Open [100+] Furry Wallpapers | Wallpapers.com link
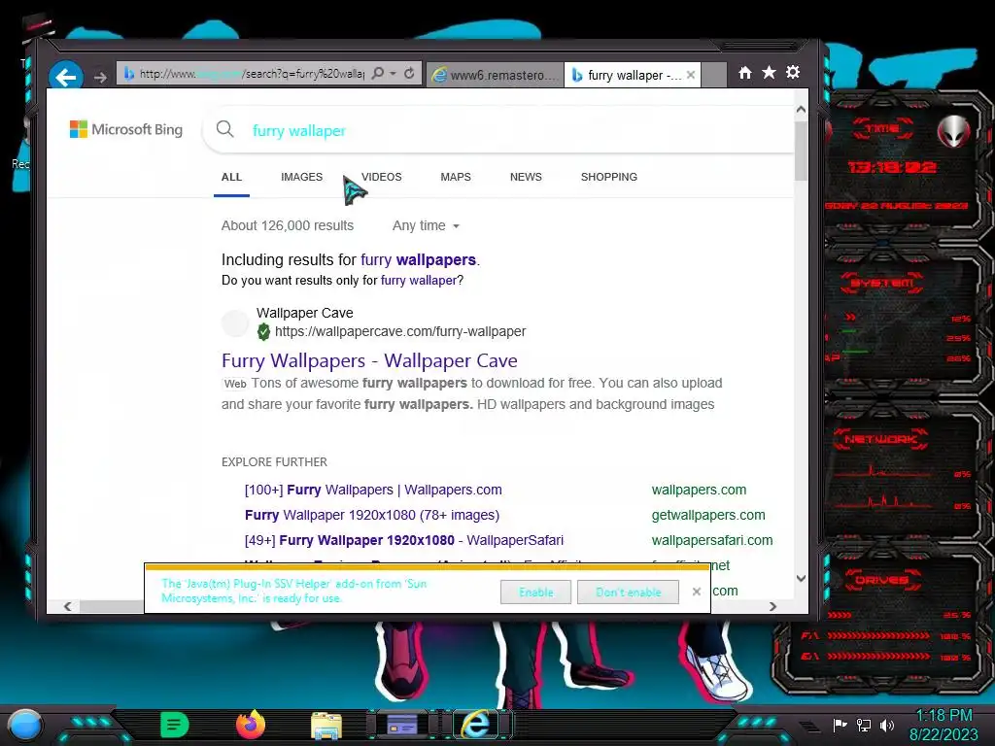The width and height of the screenshot is (995, 746). (373, 490)
